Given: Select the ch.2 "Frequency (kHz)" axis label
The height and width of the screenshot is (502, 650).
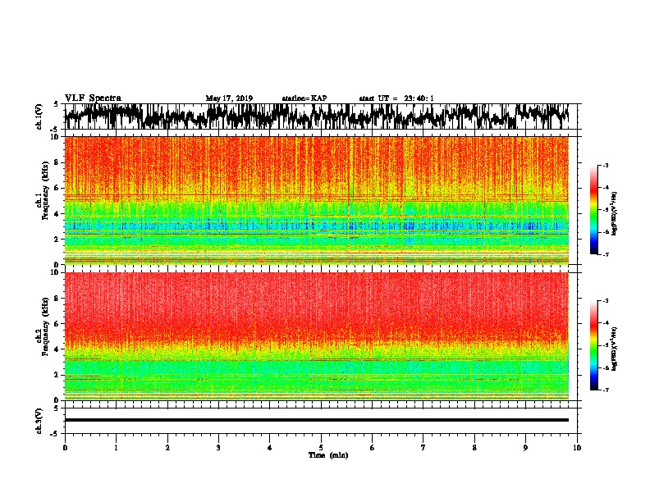Looking at the screenshot, I should click(x=46, y=327).
